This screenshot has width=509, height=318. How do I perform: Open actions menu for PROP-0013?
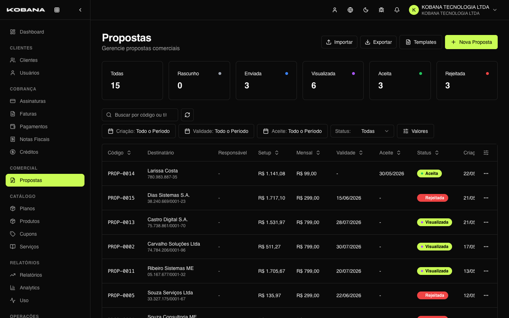(486, 222)
